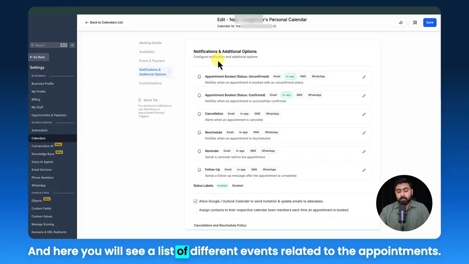Check the Assign contacts to team members checkbox

(195, 210)
